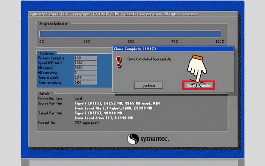Click the Target Partition label

tap(50, 113)
